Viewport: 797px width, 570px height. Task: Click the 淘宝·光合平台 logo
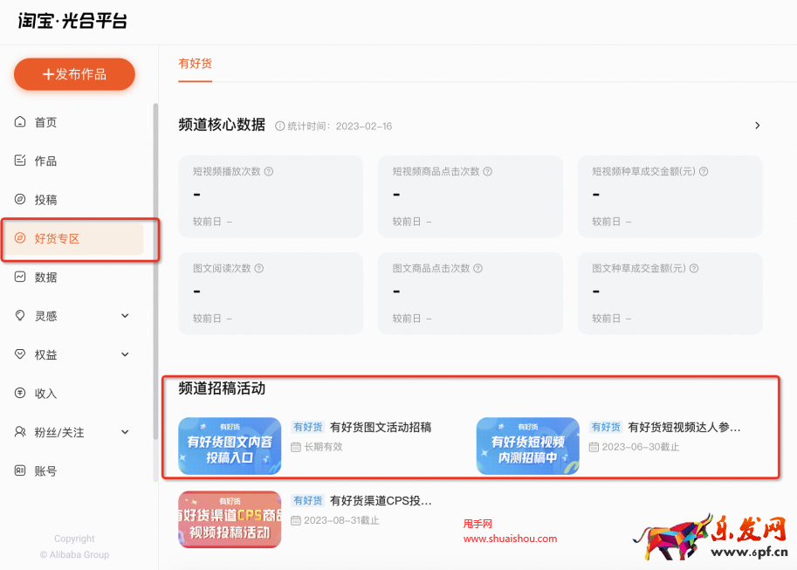click(72, 21)
